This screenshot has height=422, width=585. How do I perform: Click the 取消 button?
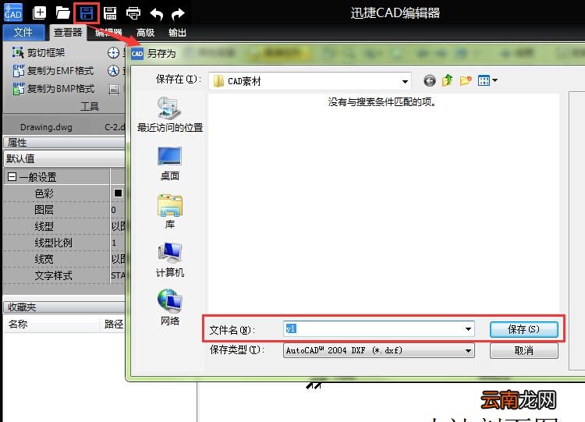[524, 350]
